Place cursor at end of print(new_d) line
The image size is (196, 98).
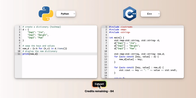pos(38,54)
